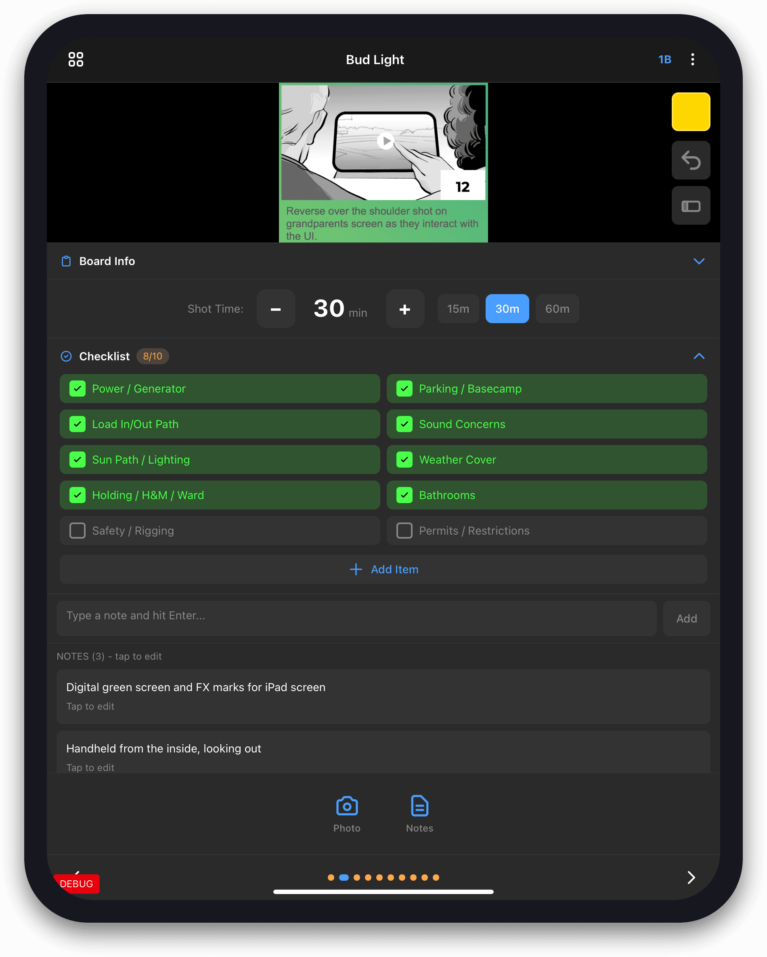
Task: Select the 60m shot time preset
Action: [557, 309]
